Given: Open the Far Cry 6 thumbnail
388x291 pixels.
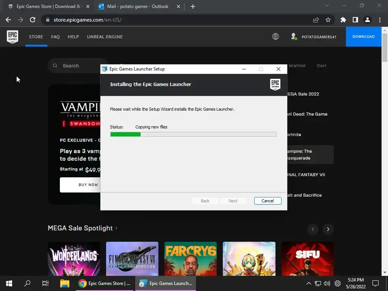Looking at the screenshot, I should point(191,259).
